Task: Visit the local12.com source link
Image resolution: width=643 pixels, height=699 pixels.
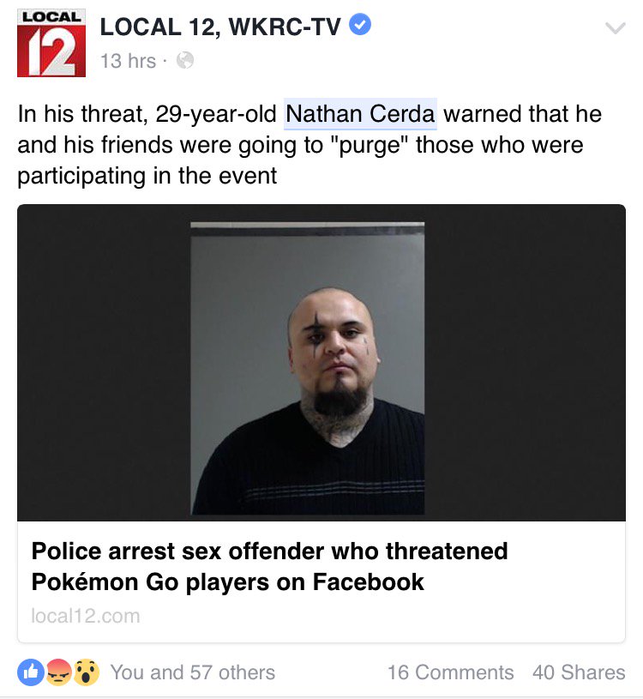Action: coord(86,616)
